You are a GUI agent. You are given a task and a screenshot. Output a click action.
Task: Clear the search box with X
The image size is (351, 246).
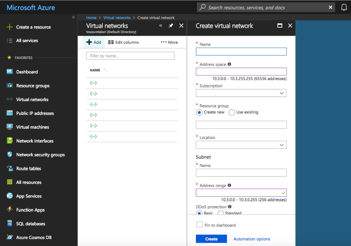coord(331,7)
